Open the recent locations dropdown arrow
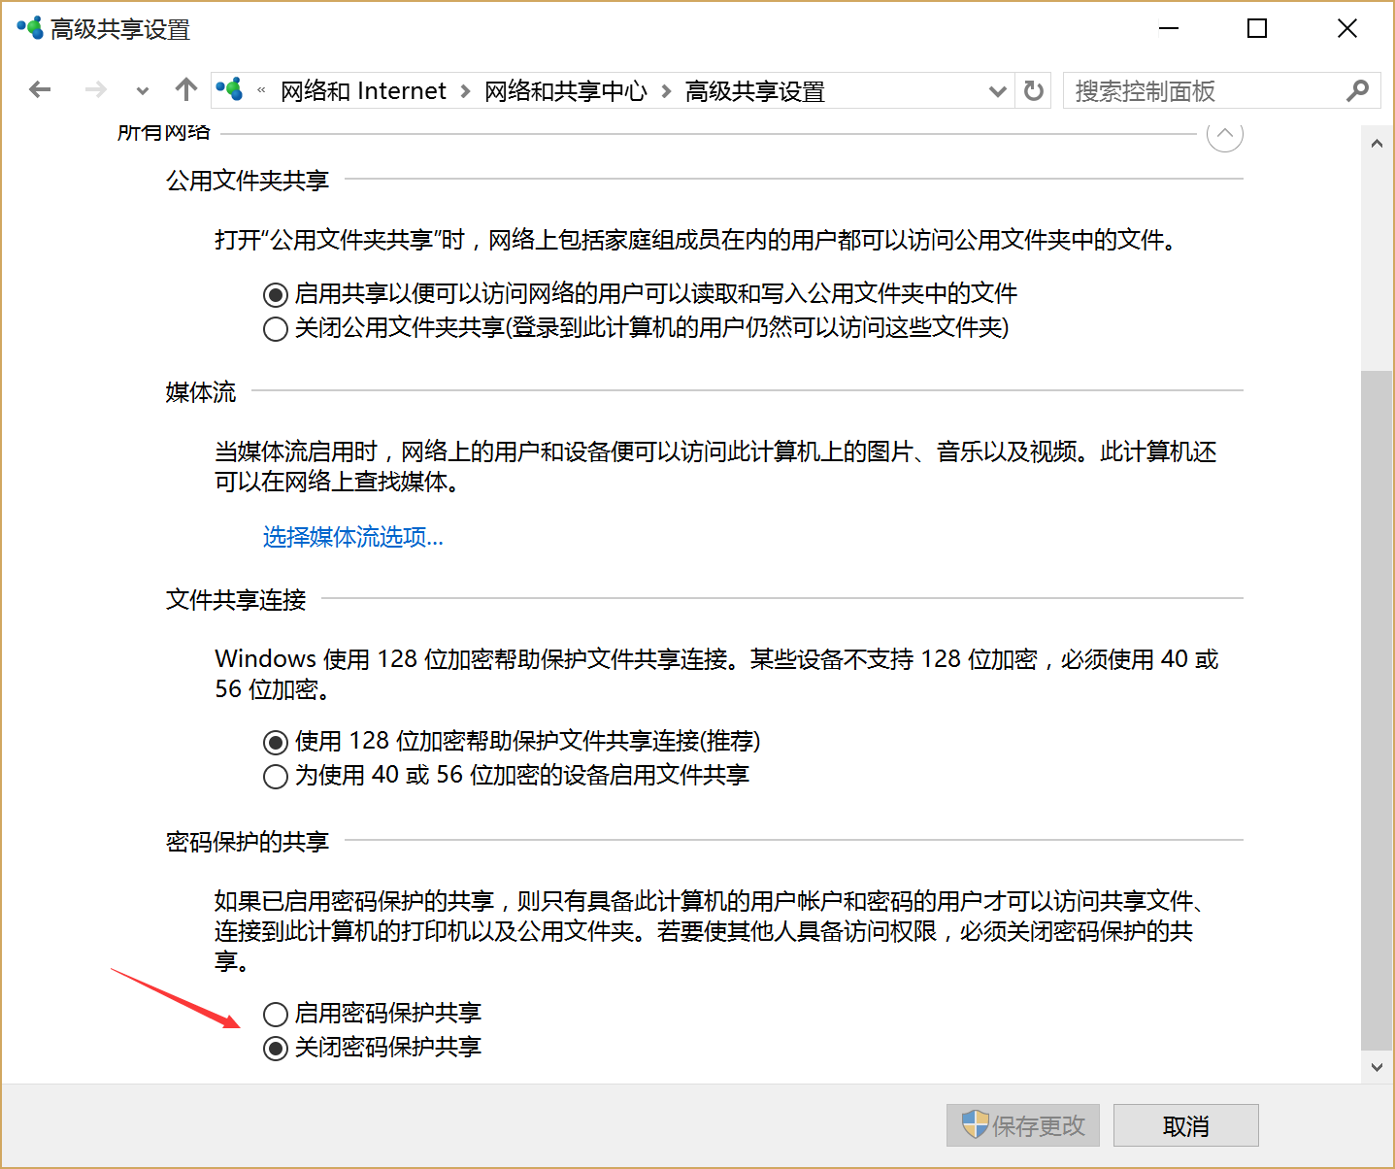Viewport: 1395px width, 1169px height. (x=143, y=91)
